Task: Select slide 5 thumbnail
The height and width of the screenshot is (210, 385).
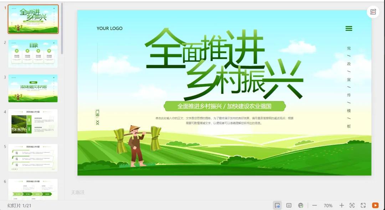Action: pyautogui.click(x=33, y=158)
